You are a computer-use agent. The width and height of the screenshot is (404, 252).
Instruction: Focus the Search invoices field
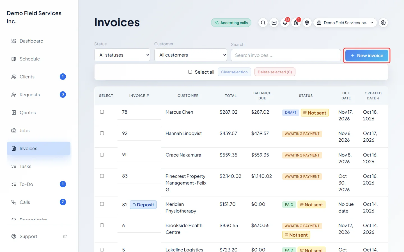click(286, 55)
